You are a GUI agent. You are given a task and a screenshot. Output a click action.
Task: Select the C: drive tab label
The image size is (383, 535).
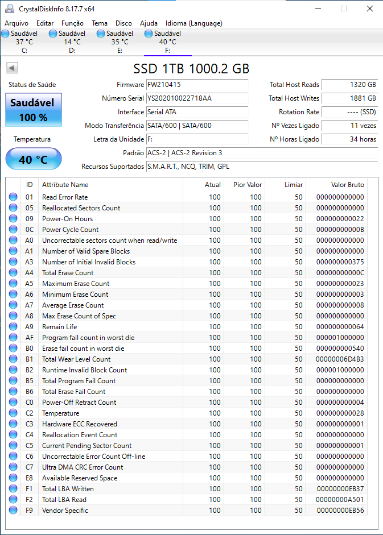(24, 51)
